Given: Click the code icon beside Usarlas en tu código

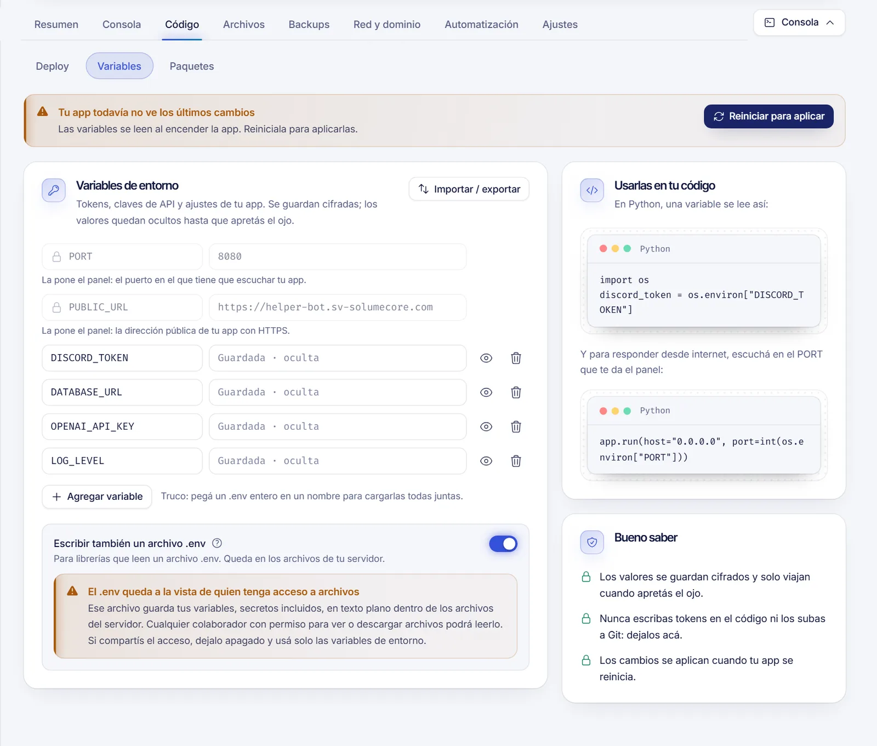Looking at the screenshot, I should coord(592,190).
